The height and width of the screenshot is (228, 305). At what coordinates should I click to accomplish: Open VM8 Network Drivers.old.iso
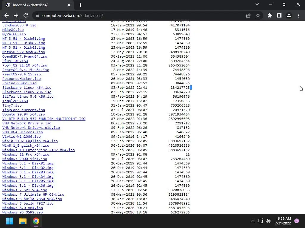(x=31, y=128)
